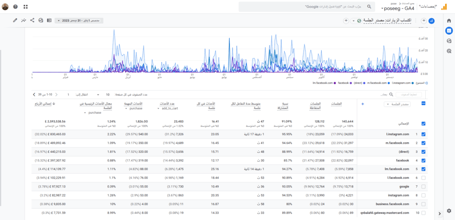
Task: Uncheck the facebook row checkbox
Action: (423, 160)
